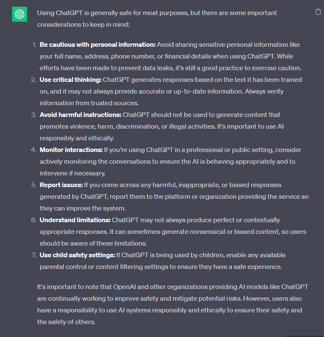Click the intro sentence starting "Using ChatGPT"
This screenshot has width=324, height=337.
(x=157, y=13)
